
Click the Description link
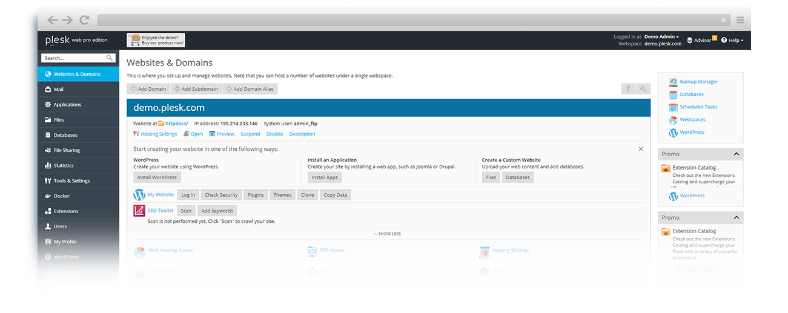tap(302, 134)
